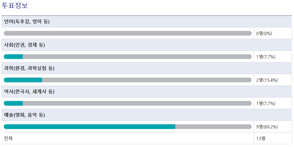Click the 투표정보 heading
The height and width of the screenshot is (147, 294).
15,5
